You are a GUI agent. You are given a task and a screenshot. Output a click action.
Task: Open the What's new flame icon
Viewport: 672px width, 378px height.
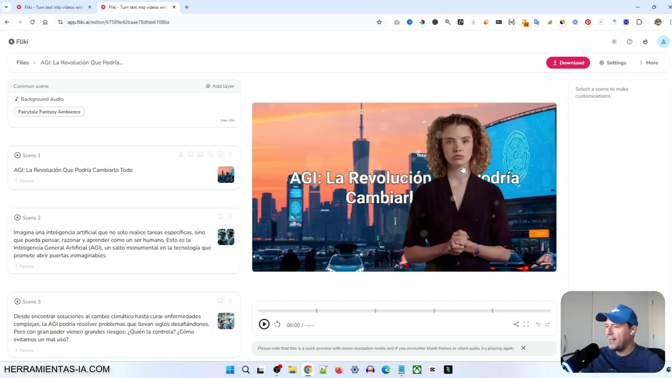(646, 42)
